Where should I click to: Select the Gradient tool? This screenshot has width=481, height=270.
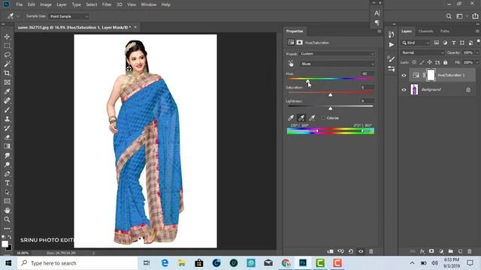[x=7, y=146]
